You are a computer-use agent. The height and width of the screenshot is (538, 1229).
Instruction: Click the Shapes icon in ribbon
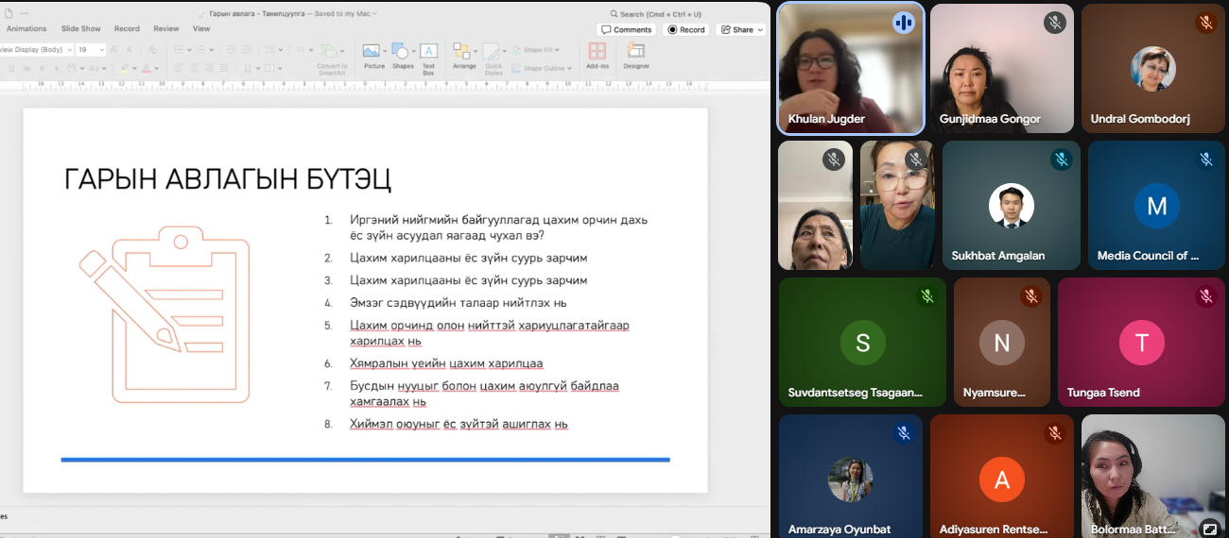point(402,55)
